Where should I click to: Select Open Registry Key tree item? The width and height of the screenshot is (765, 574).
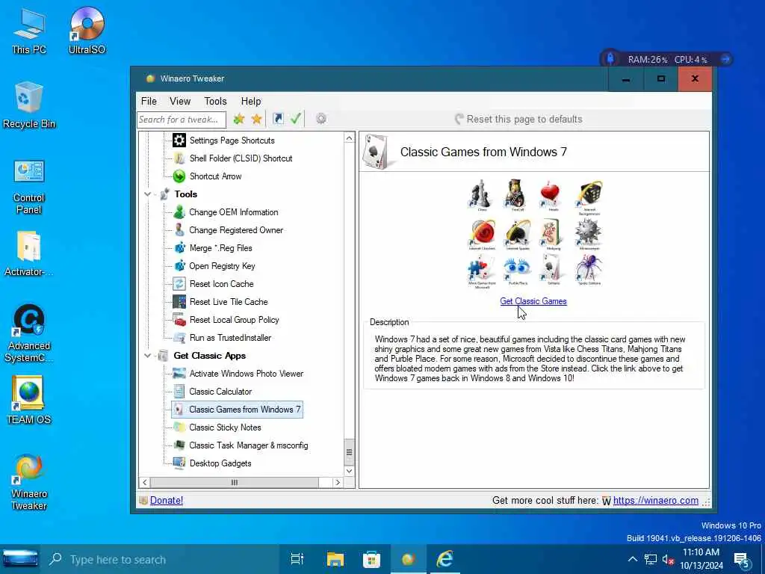tap(222, 266)
